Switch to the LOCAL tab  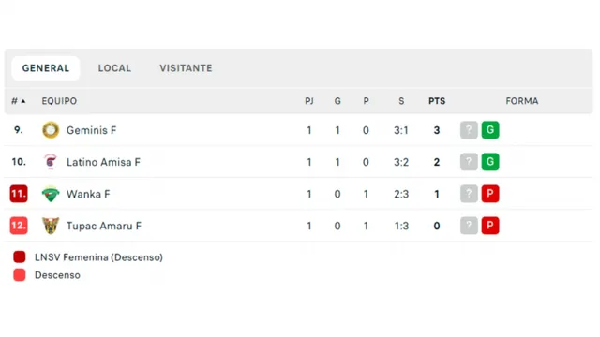click(x=114, y=68)
